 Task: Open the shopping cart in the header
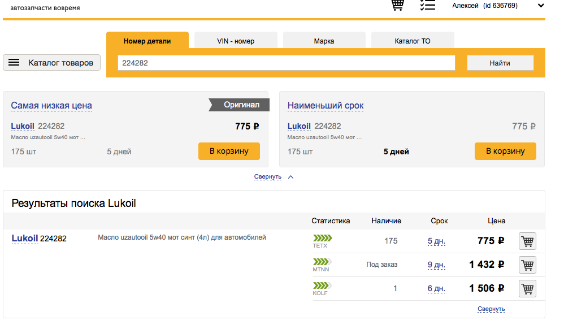(x=397, y=5)
